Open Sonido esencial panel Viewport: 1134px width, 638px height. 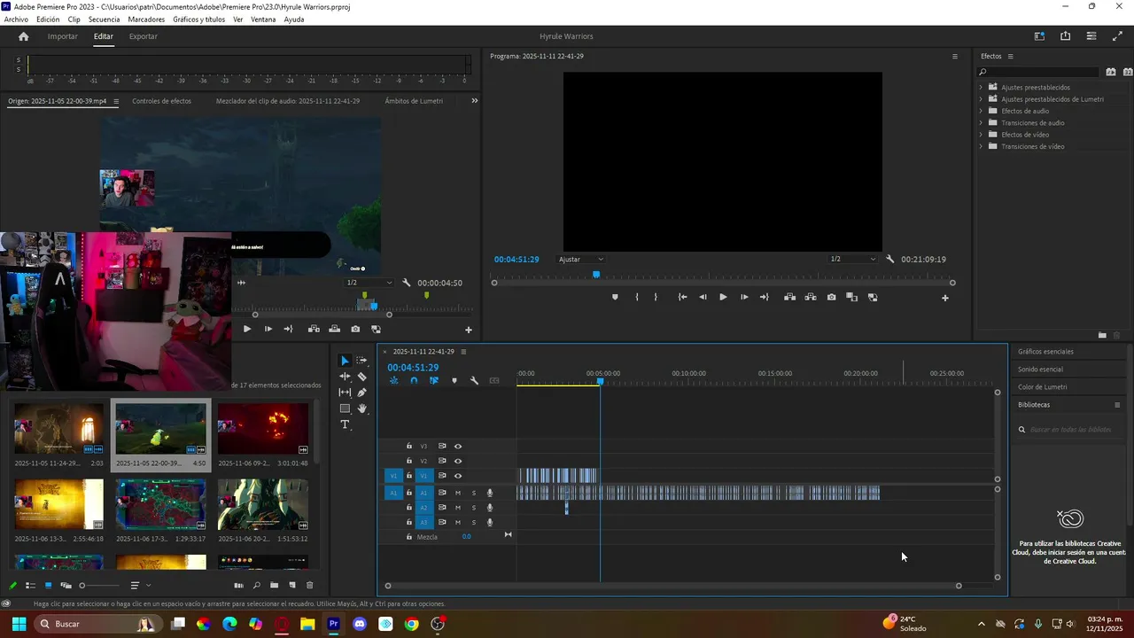pyautogui.click(x=1040, y=370)
